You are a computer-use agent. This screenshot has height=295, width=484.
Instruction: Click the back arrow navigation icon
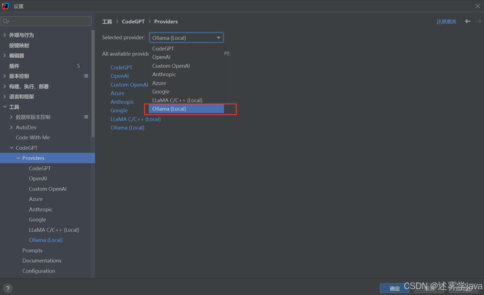tap(468, 21)
